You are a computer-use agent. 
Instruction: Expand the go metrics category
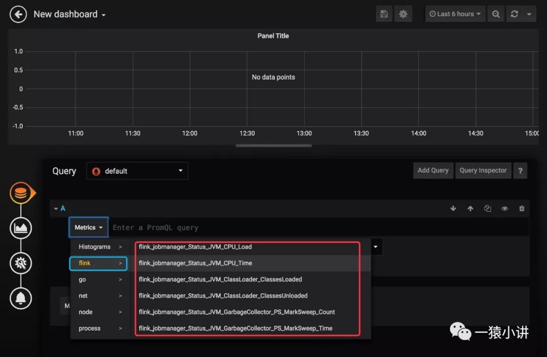coord(99,280)
